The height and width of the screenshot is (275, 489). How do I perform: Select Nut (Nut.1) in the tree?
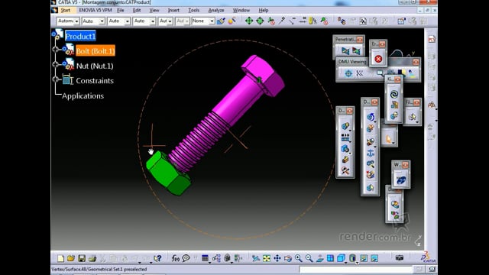(x=95, y=66)
